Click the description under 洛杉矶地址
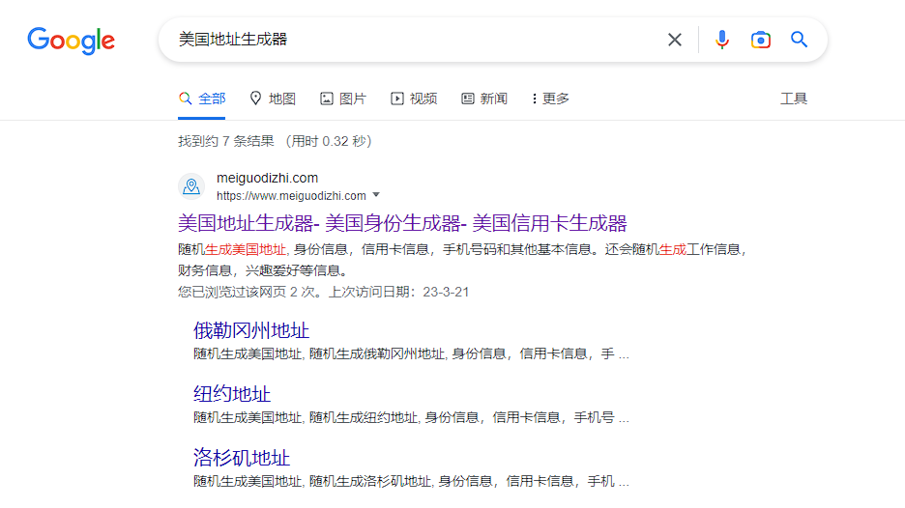905x508 pixels. [411, 481]
